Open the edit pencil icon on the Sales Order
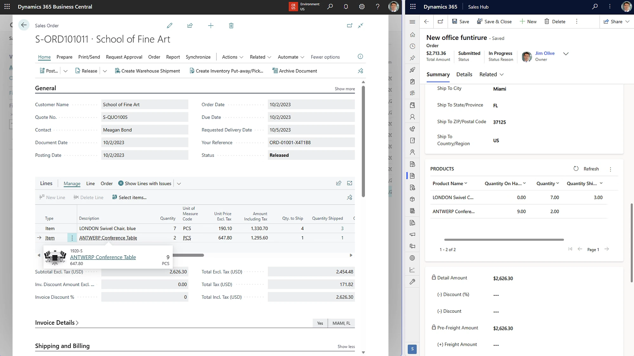Image resolution: width=634 pixels, height=356 pixels. pos(170,25)
